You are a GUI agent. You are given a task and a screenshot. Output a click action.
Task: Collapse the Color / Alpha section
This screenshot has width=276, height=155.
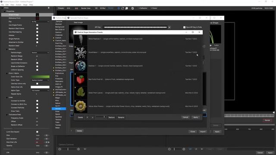7,73
